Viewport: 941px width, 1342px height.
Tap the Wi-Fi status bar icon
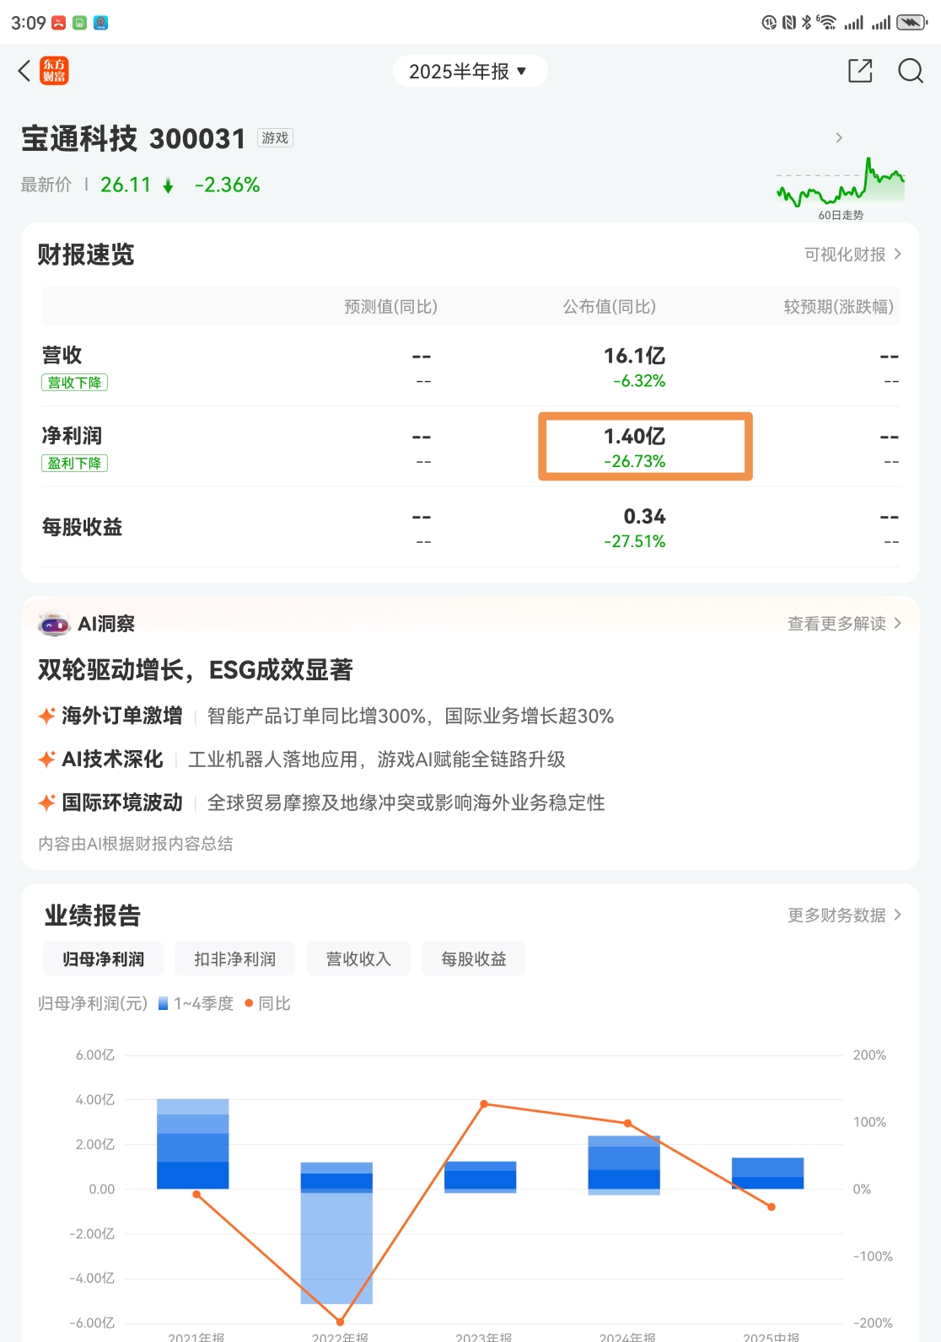(x=826, y=23)
